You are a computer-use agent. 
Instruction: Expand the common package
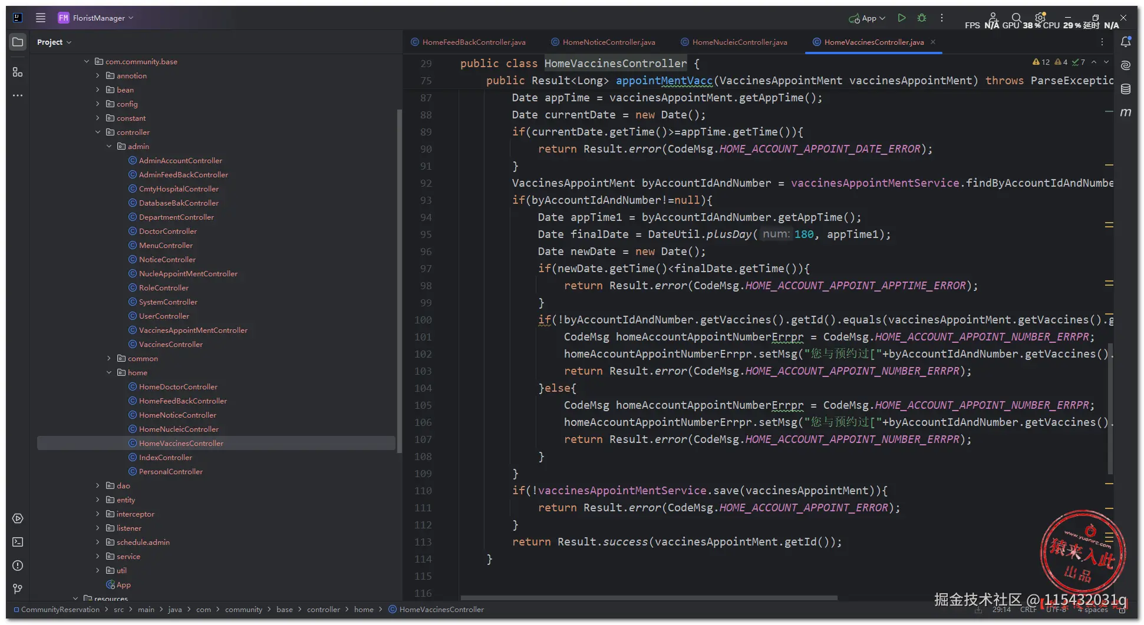109,358
